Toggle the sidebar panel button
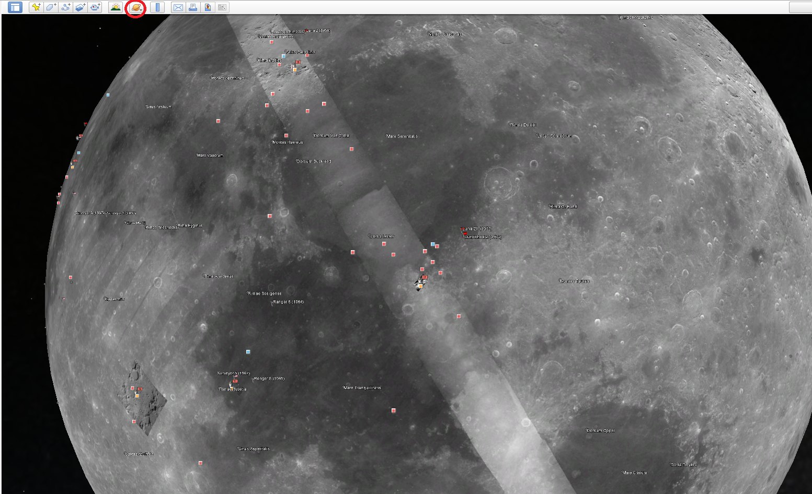Screen dimensions: 812x494 (x=15, y=7)
